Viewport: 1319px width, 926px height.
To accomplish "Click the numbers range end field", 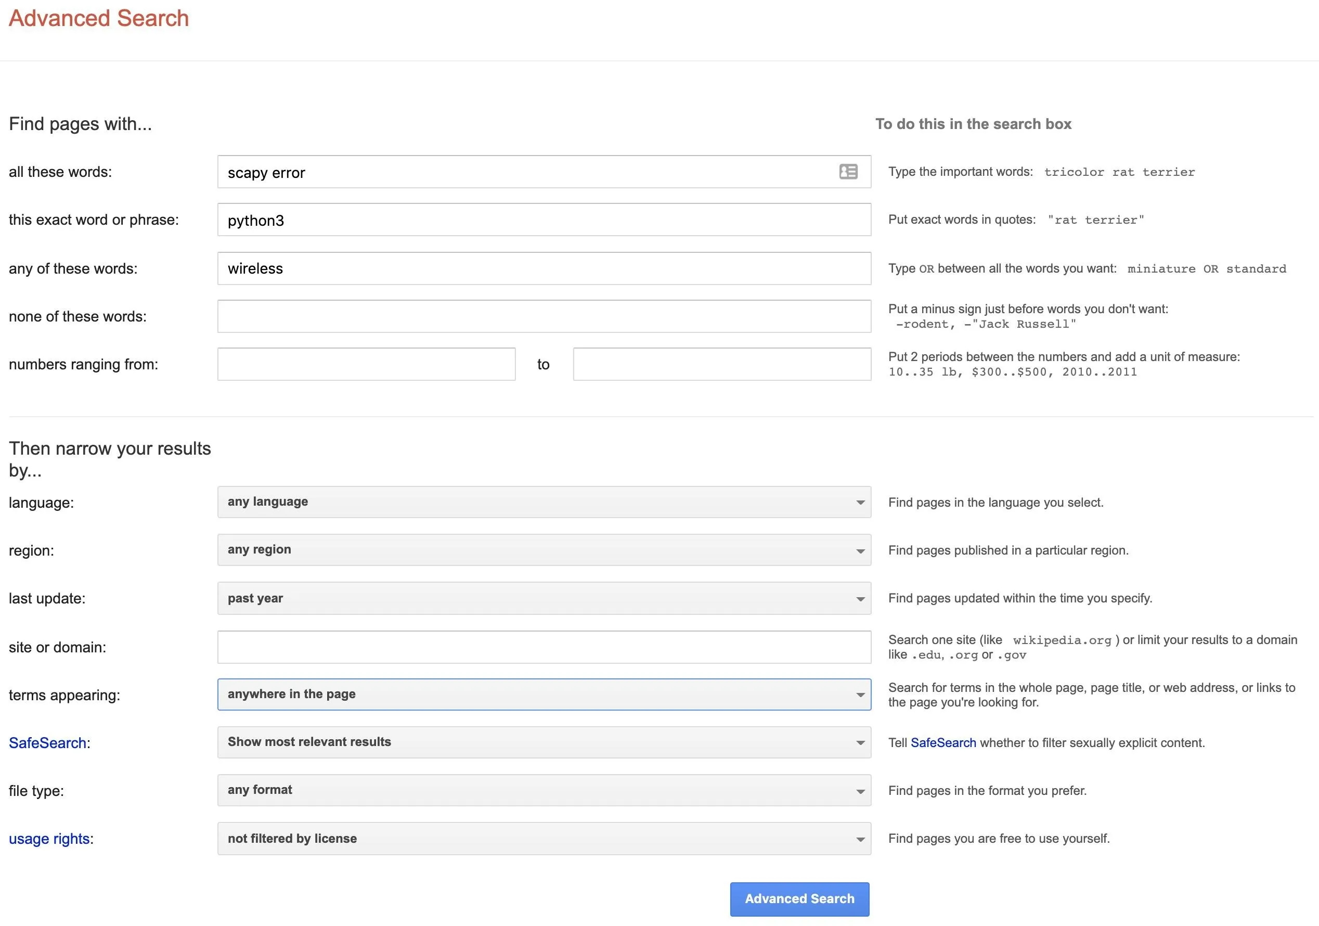I will point(721,364).
